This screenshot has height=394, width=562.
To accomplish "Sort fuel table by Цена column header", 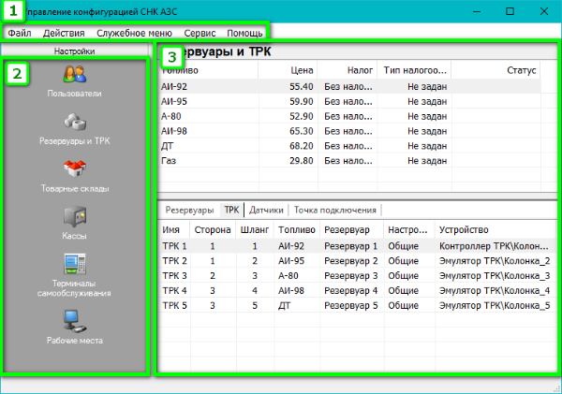I will pos(300,69).
